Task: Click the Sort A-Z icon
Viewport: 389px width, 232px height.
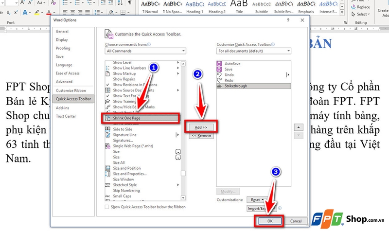Action: coord(120,2)
